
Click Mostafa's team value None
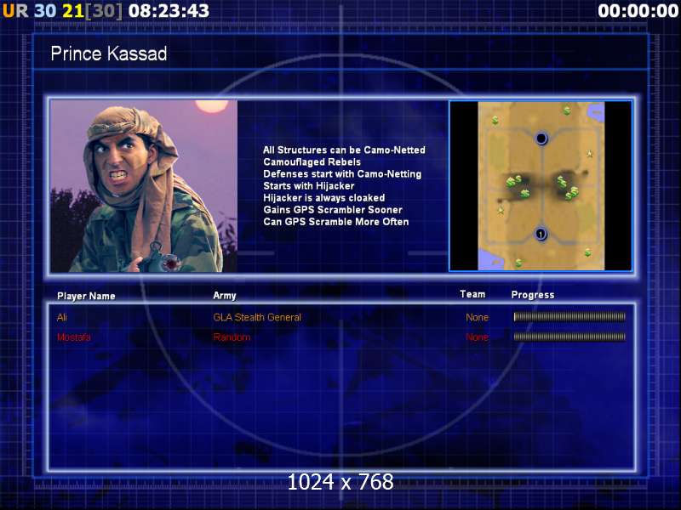(x=478, y=337)
